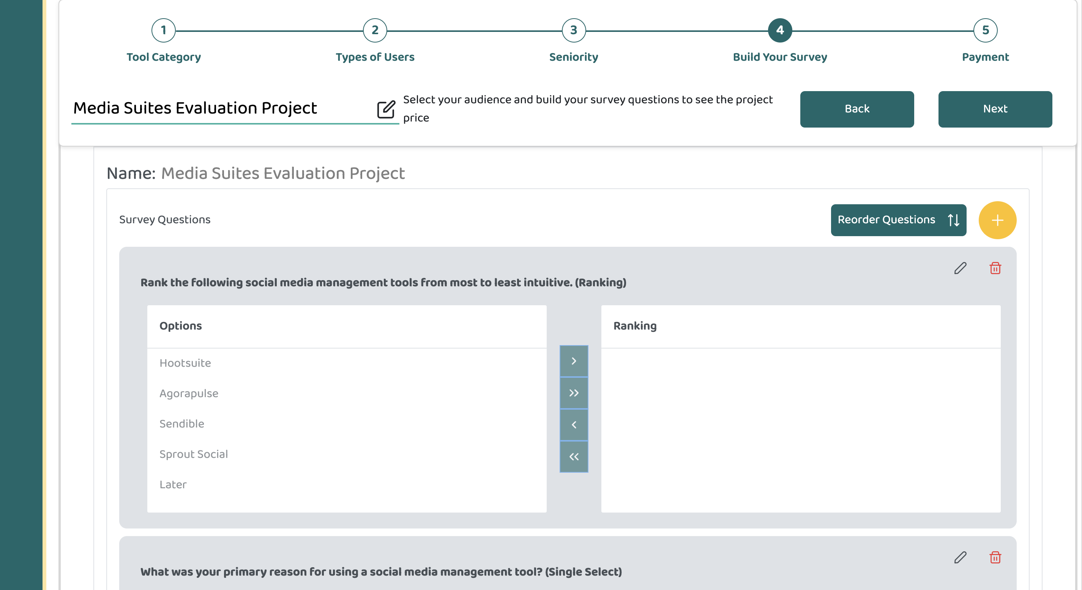
Task: Move selected option right with single arrow
Action: click(574, 361)
